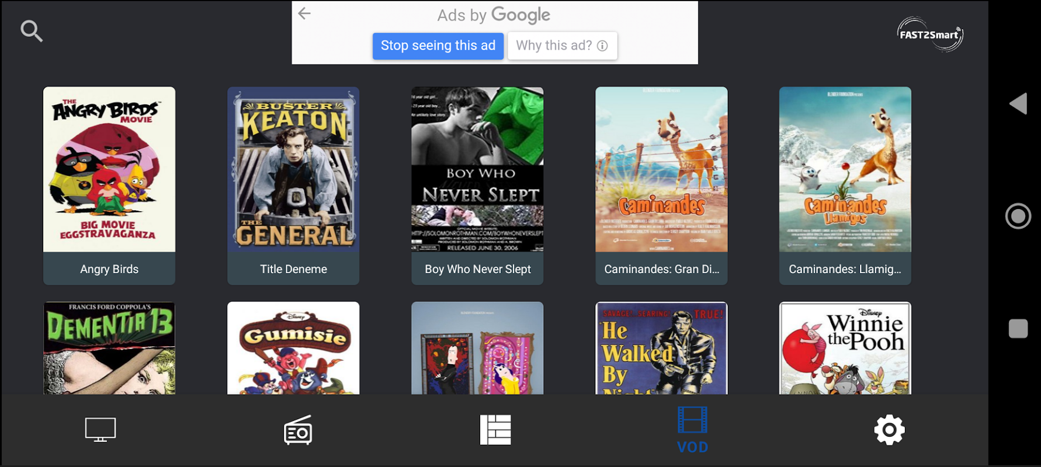Select the Caminandes: Gran Di... label
The image size is (1041, 467).
point(662,269)
